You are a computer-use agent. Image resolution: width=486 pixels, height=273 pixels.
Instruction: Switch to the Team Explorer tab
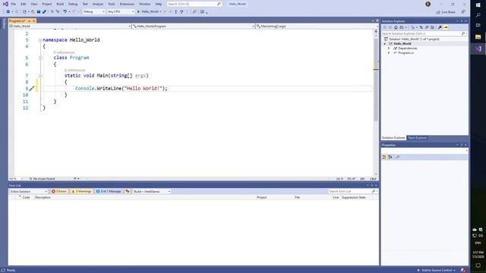(x=417, y=138)
